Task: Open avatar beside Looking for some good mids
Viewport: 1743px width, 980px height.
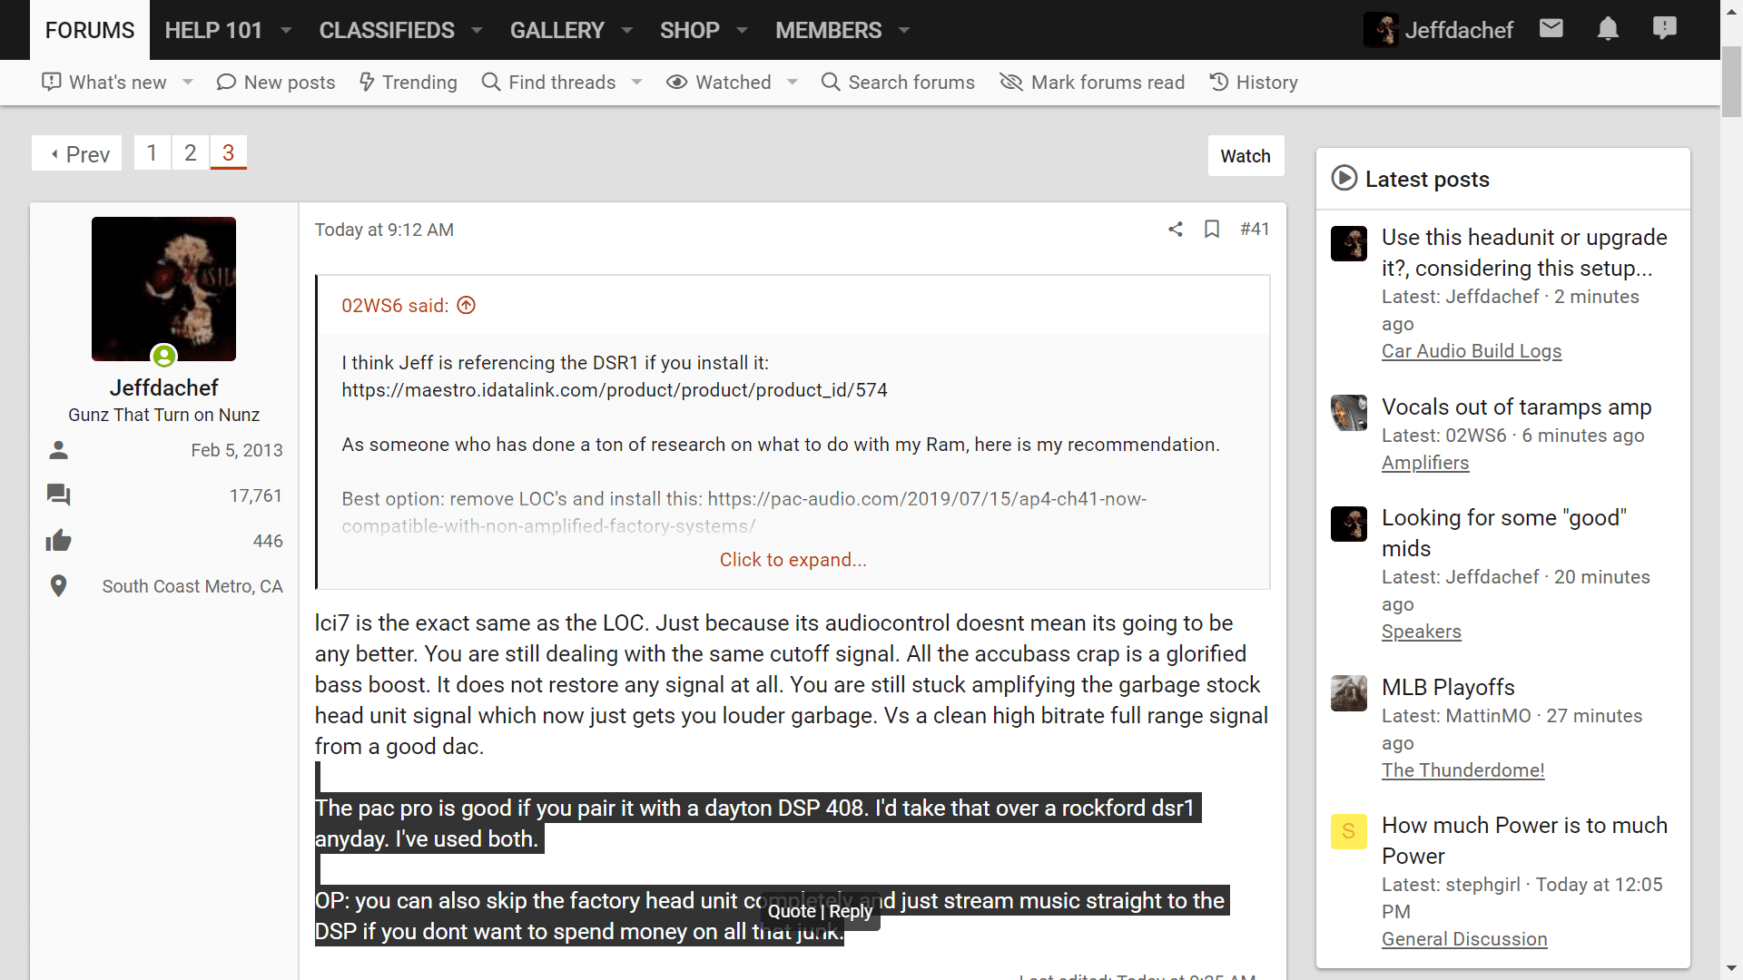Action: coord(1349,524)
